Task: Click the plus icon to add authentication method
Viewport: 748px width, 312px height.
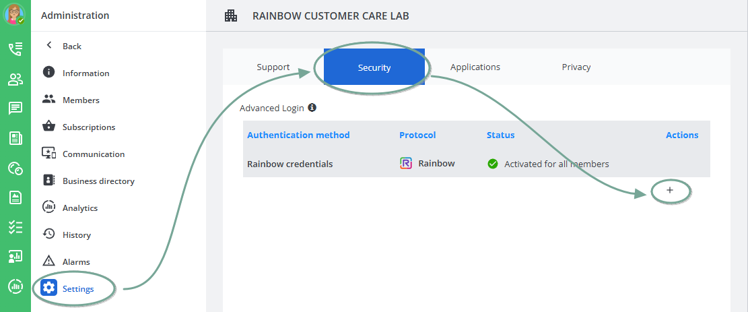Action: pos(669,191)
